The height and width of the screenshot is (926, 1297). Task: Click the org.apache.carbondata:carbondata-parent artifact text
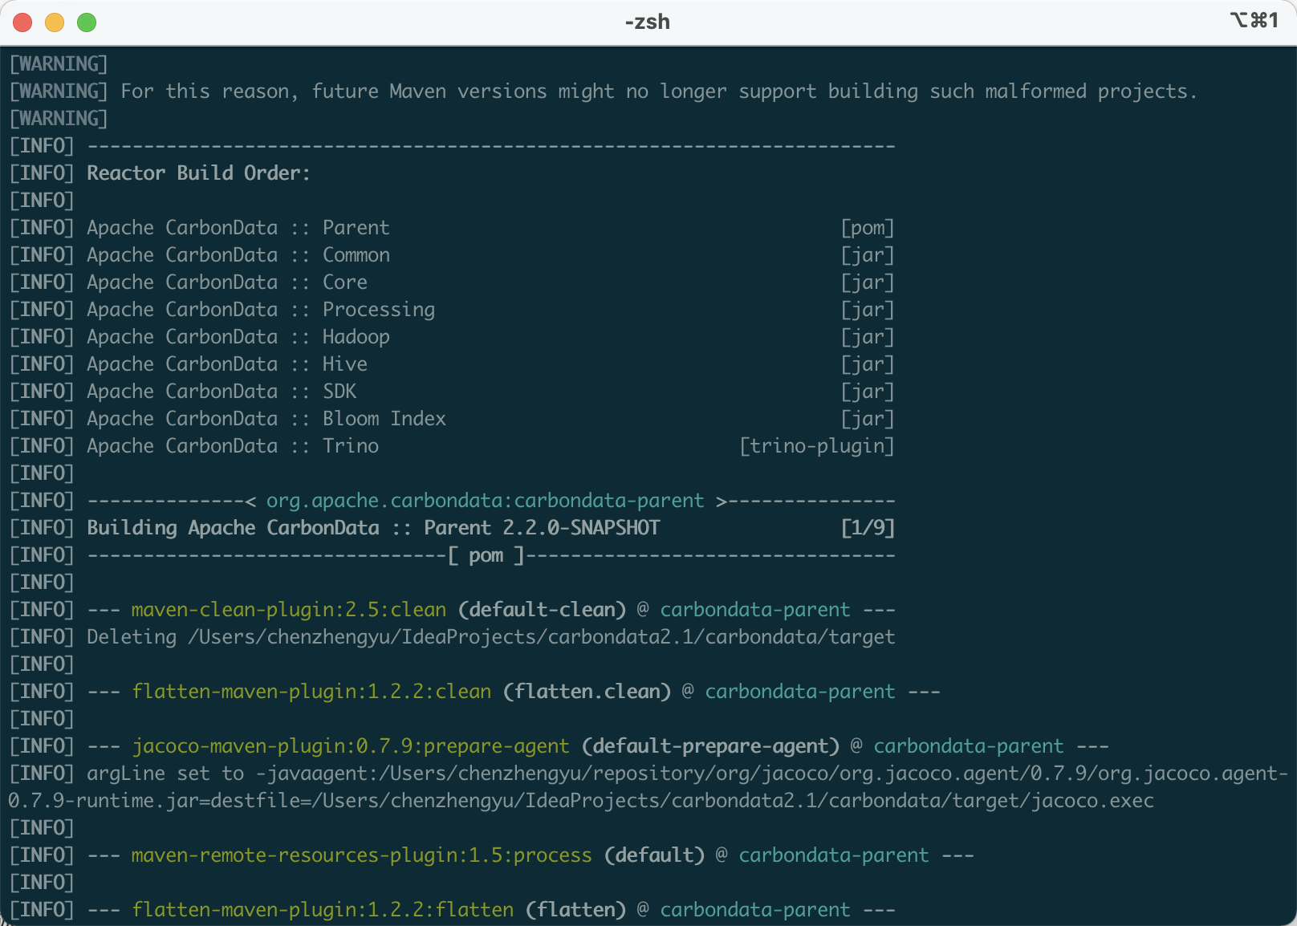[x=485, y=501]
